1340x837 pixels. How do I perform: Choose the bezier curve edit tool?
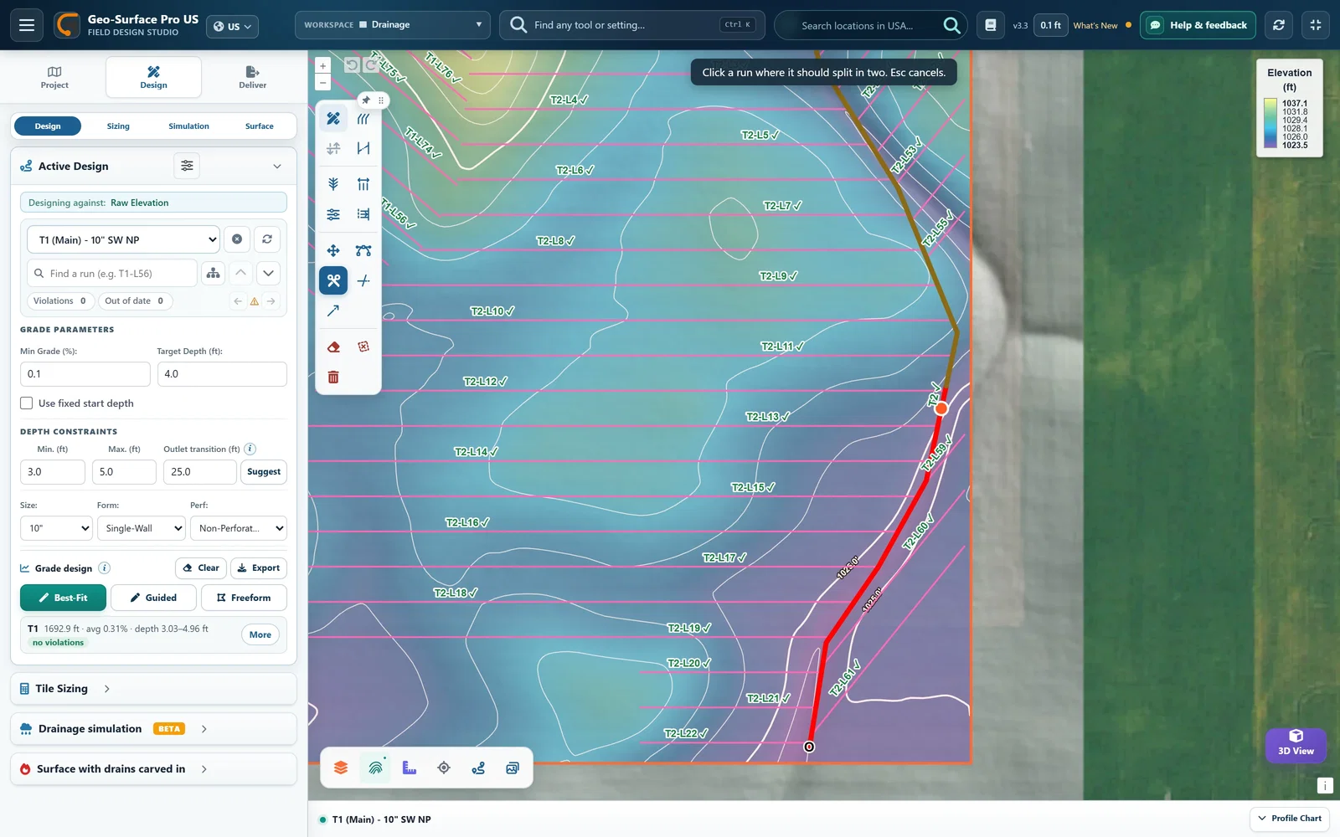(363, 250)
